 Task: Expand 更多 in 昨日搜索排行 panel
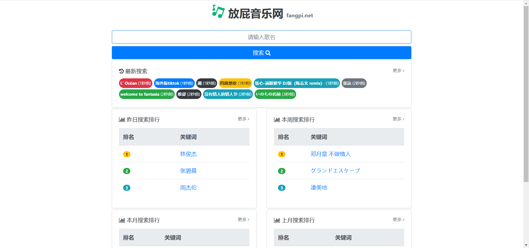243,119
